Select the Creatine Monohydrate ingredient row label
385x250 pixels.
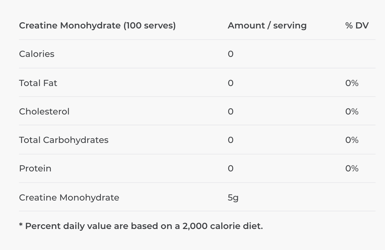(69, 197)
